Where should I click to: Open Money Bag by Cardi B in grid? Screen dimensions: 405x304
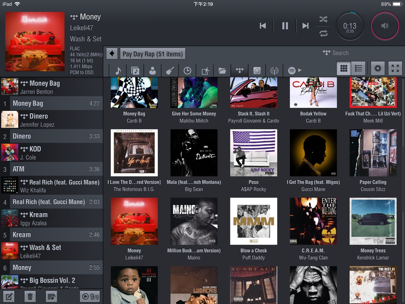coord(134,93)
